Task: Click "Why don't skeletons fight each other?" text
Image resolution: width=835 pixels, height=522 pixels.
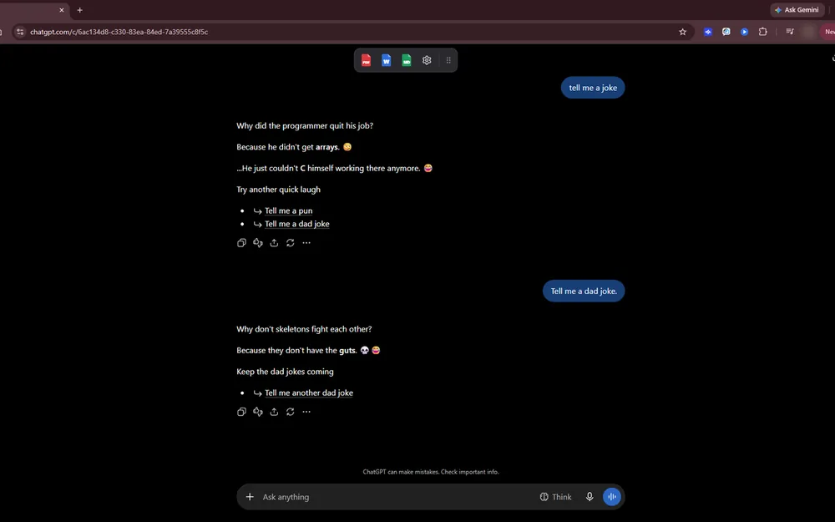Action: coord(304,329)
